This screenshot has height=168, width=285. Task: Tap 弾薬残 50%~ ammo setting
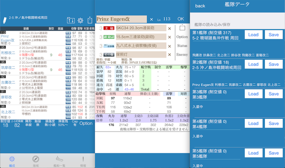click(x=63, y=123)
